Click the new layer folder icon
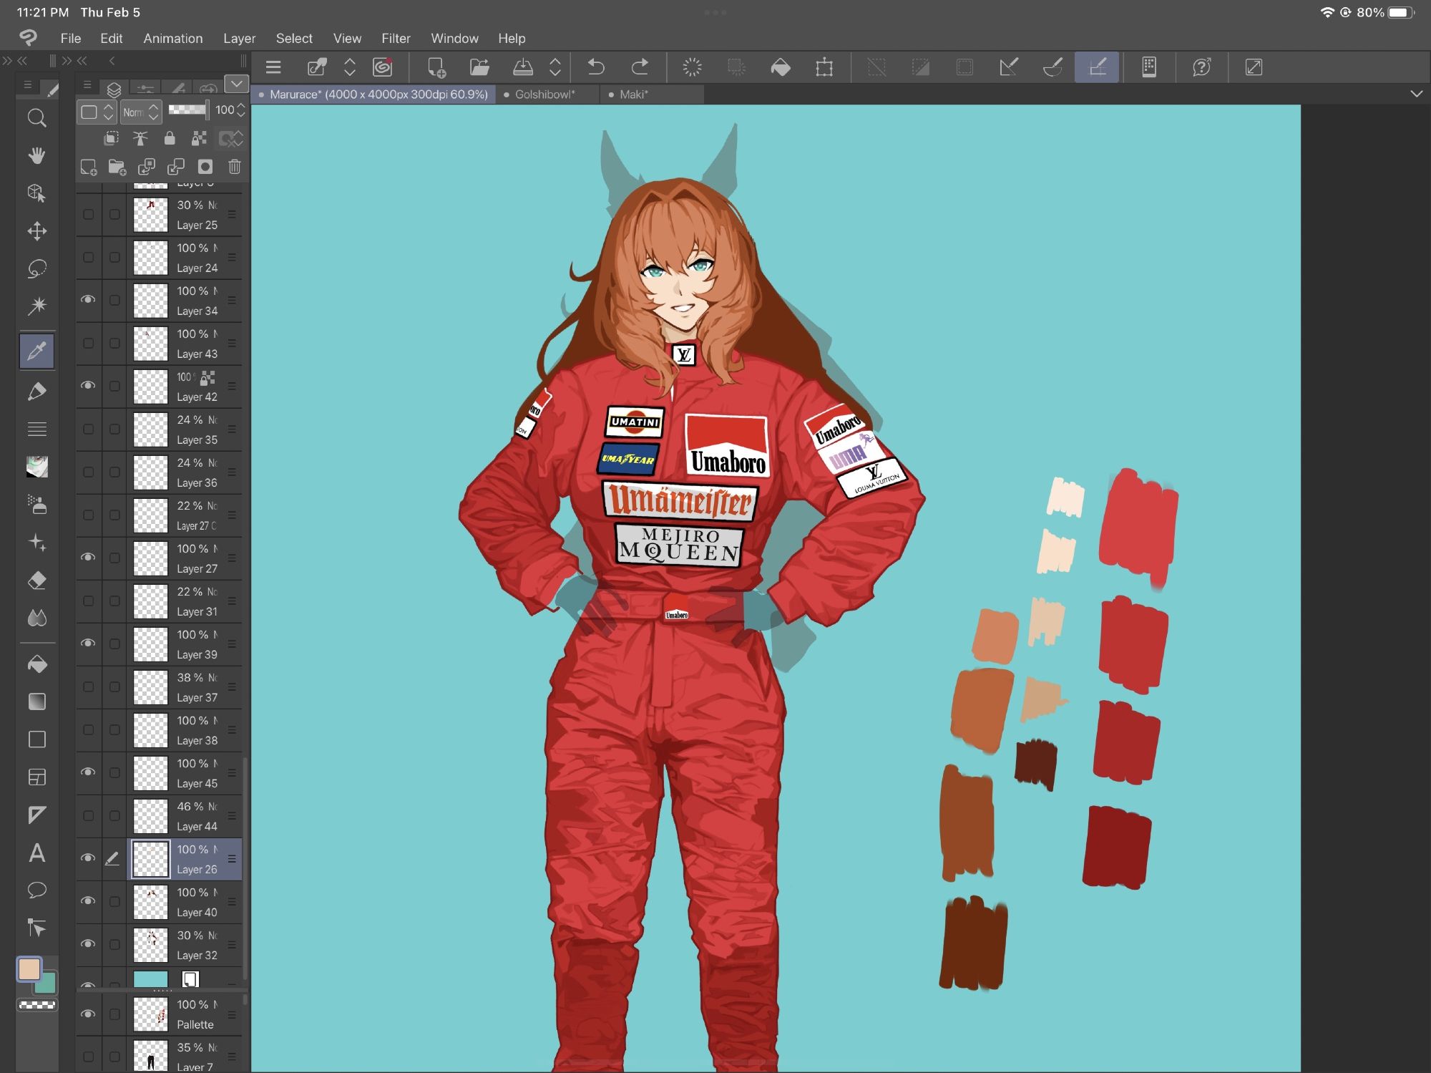Screen dimensions: 1431x1073 117,167
